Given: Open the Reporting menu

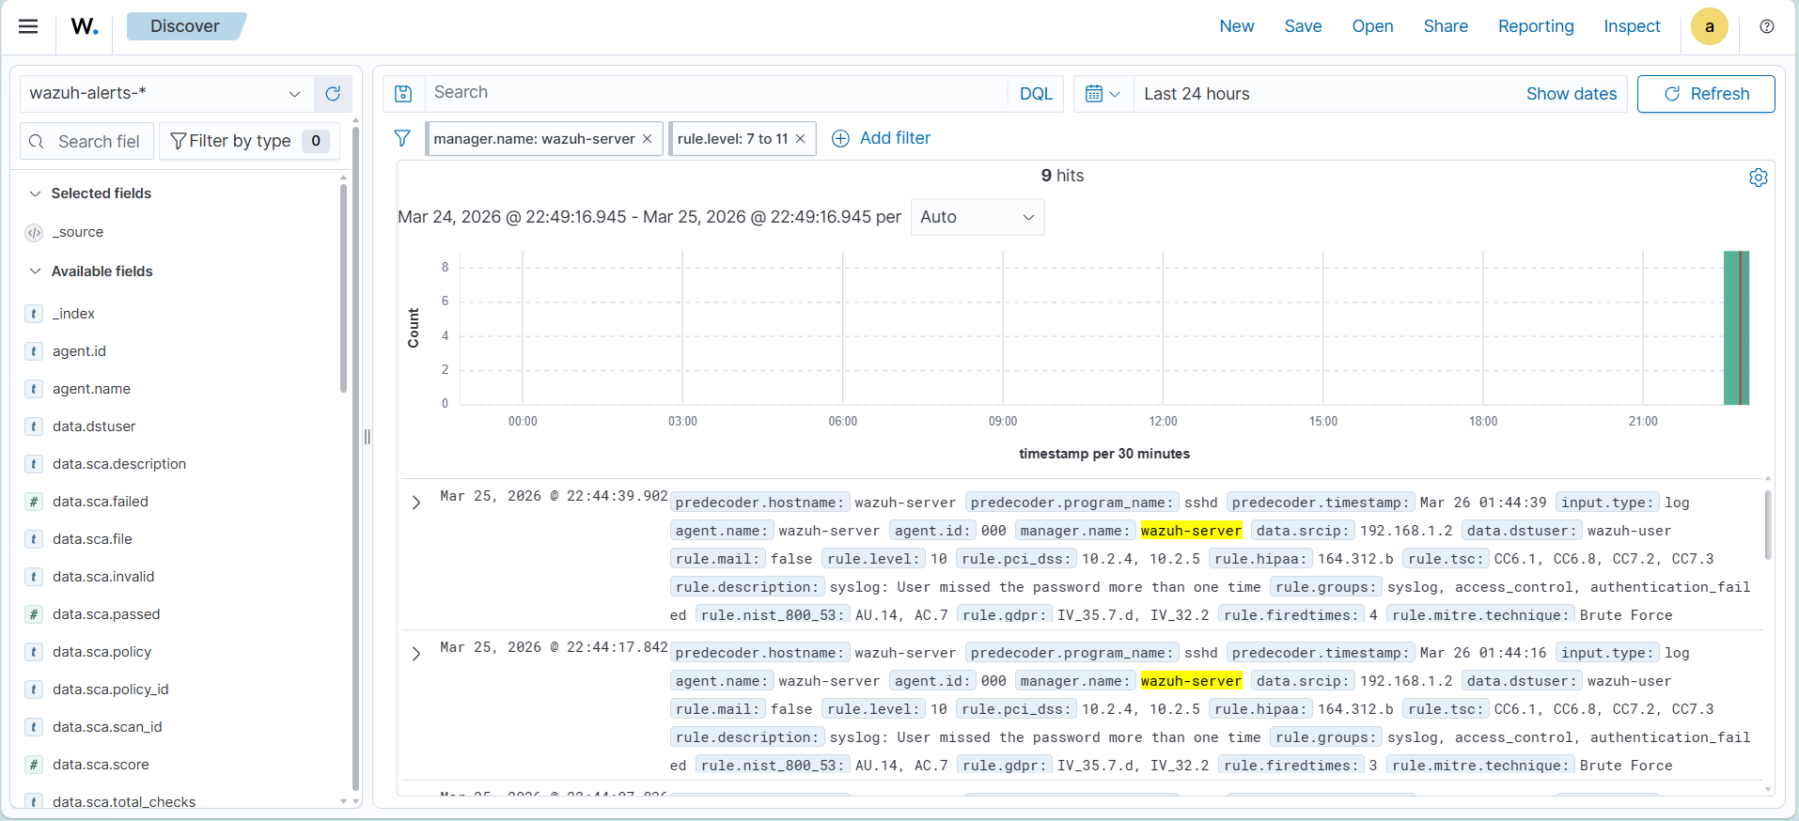Looking at the screenshot, I should click(1536, 26).
